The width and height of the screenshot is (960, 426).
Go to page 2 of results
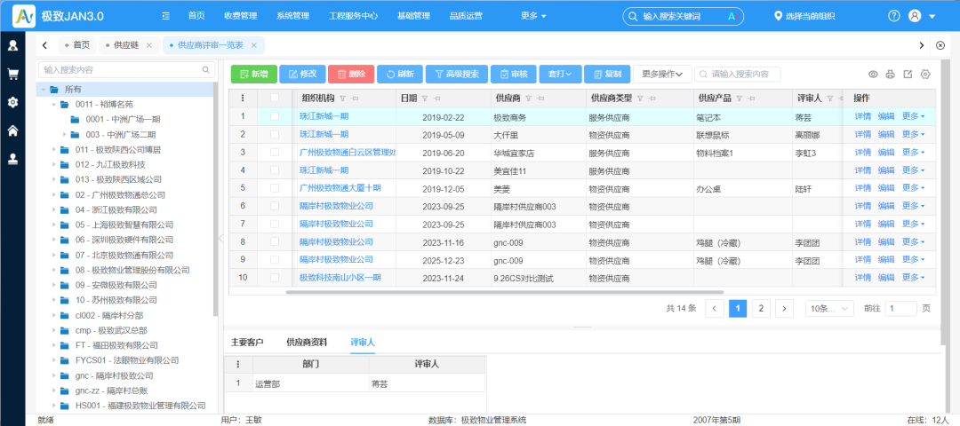point(761,309)
